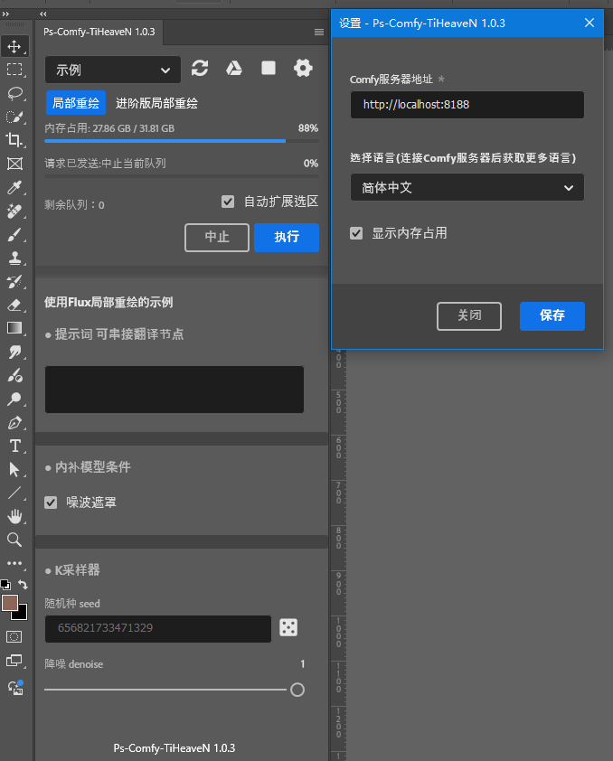Screen dimensions: 613x761
Task: Click the 提示词 prompt text area
Action: [174, 390]
